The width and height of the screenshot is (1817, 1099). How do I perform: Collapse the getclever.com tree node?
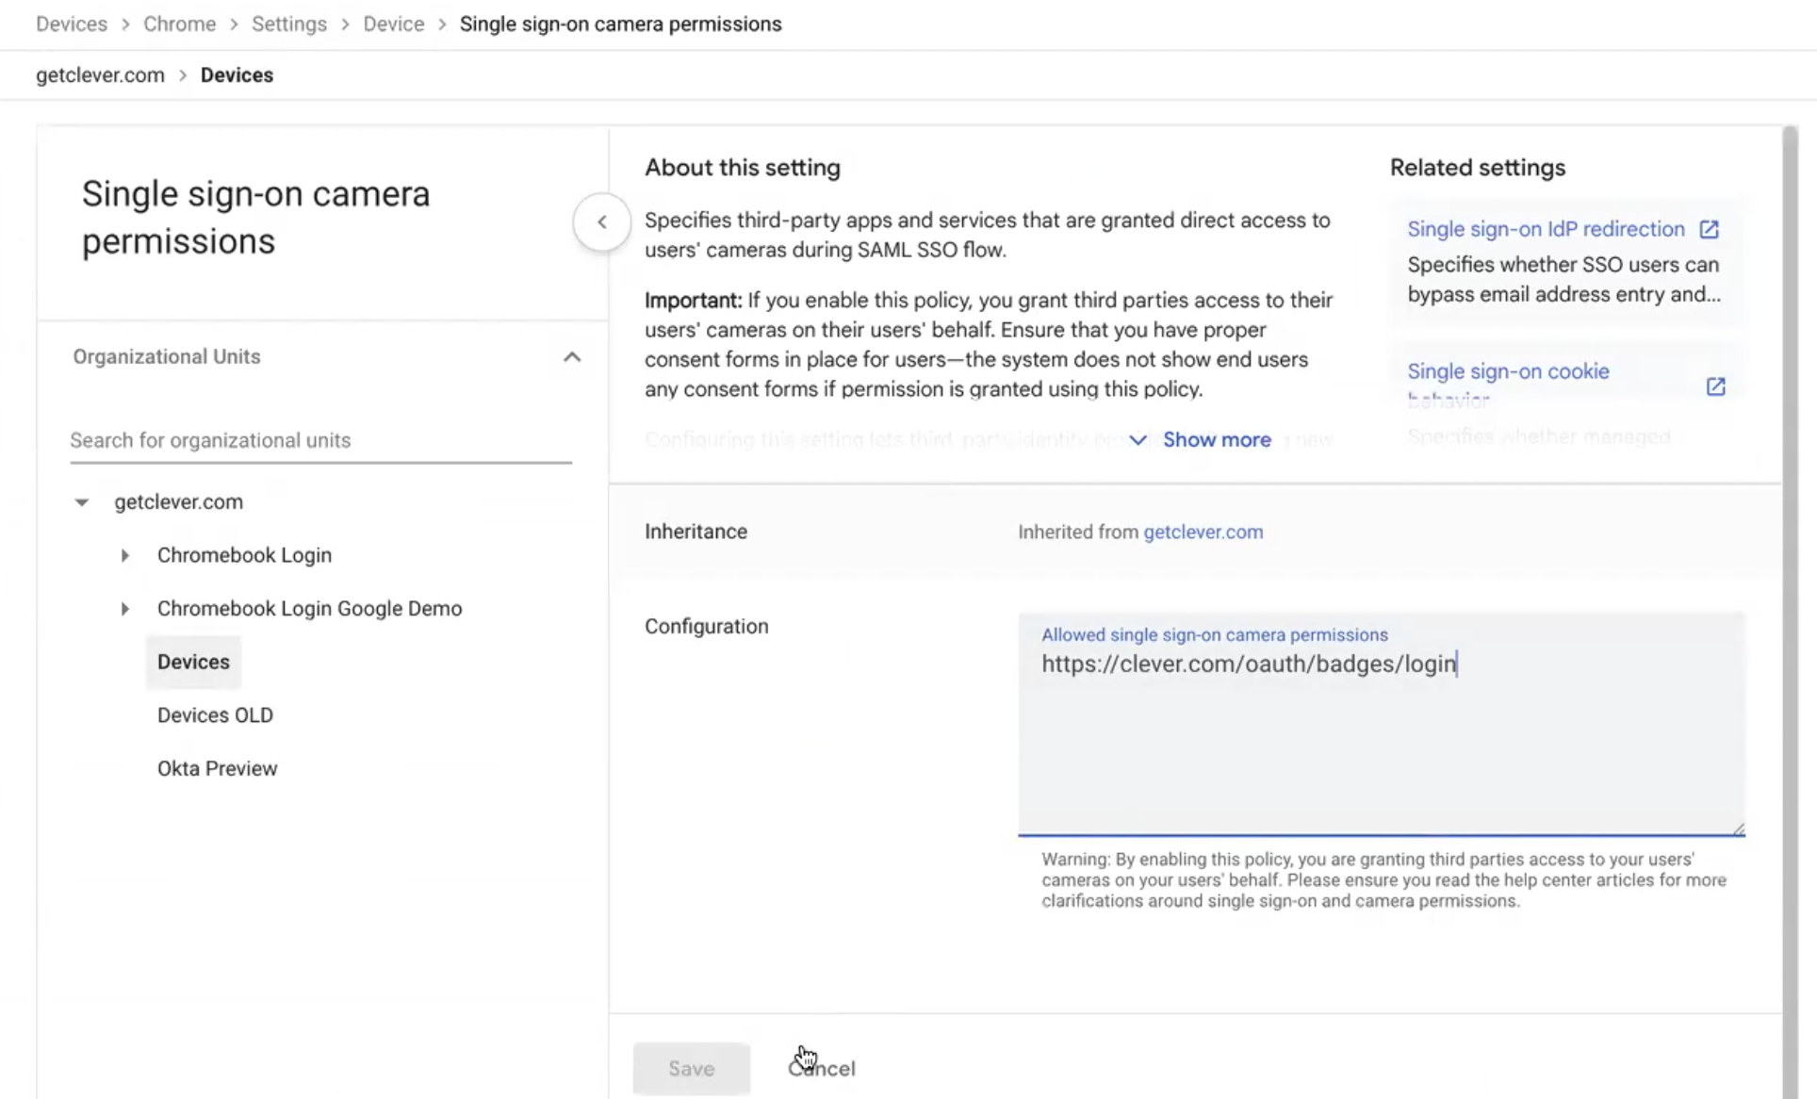click(81, 501)
